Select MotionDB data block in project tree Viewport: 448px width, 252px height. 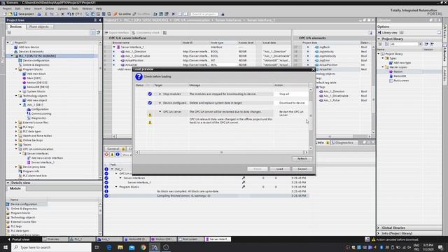(38, 87)
